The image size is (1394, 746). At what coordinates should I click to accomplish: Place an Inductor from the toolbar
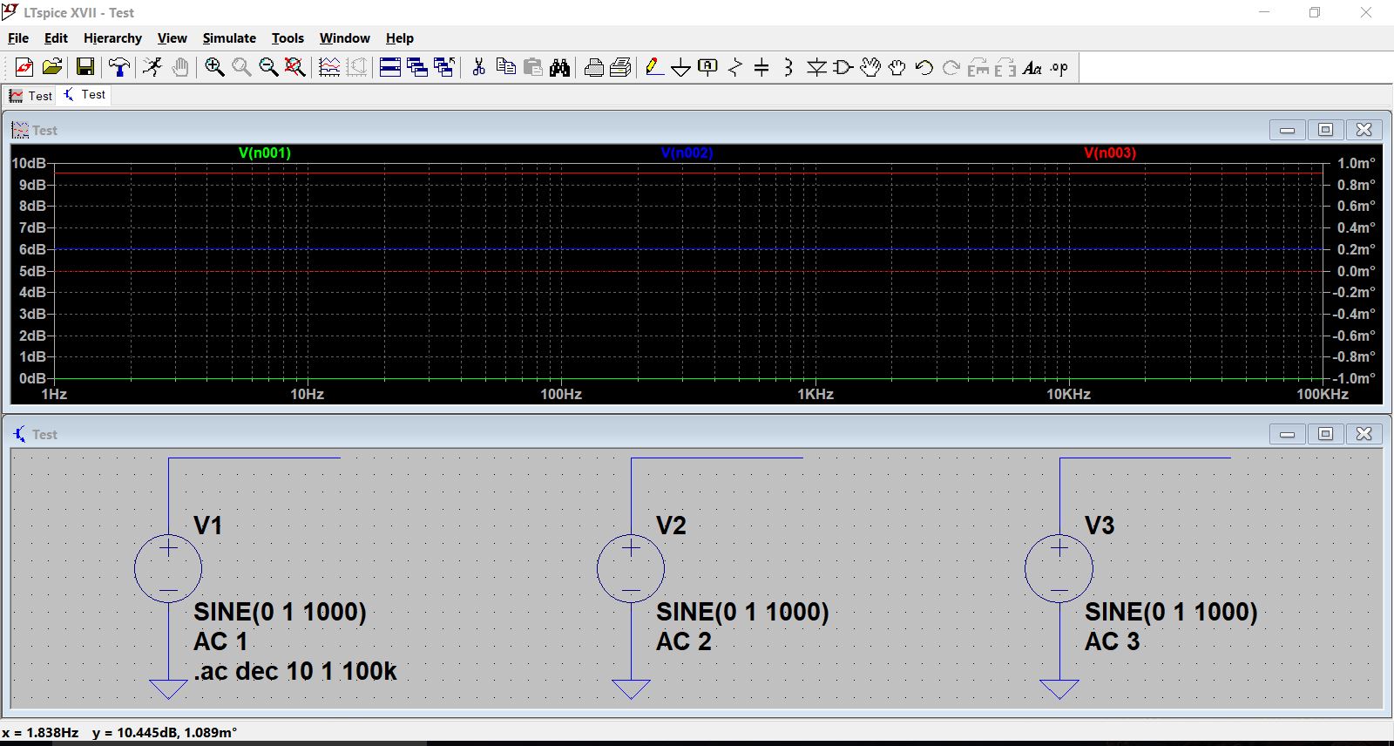coord(788,67)
